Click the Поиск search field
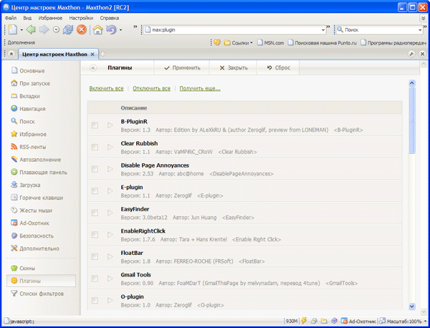 point(380,30)
